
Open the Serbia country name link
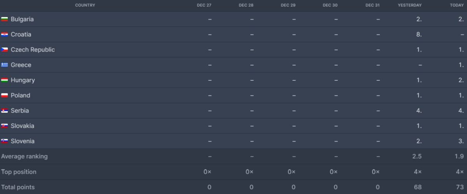(x=20, y=111)
